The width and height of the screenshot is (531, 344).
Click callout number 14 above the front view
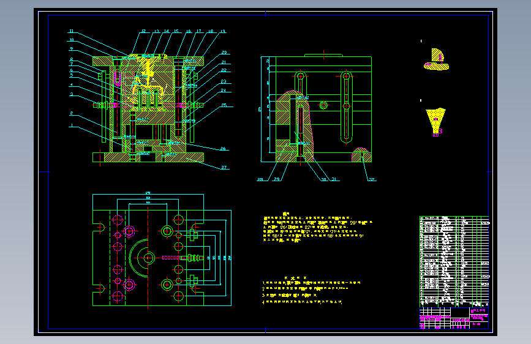point(166,31)
